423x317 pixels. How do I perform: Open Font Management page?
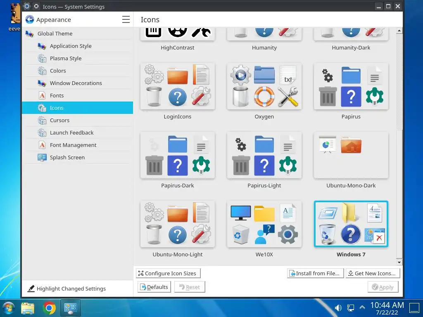[77, 145]
